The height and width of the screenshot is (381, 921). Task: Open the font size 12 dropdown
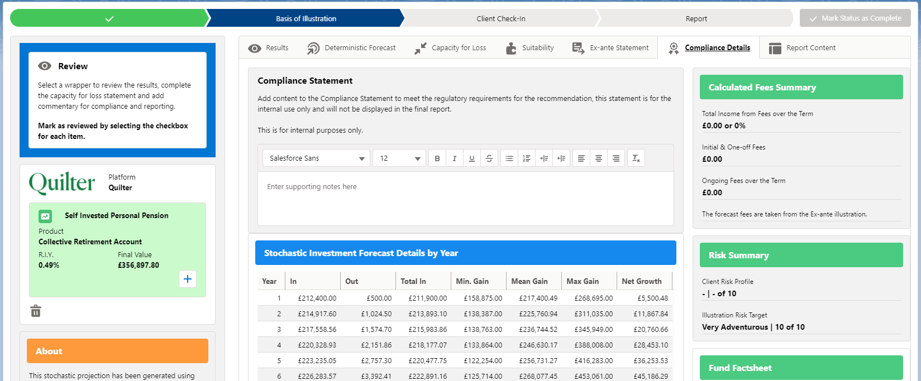(x=399, y=158)
